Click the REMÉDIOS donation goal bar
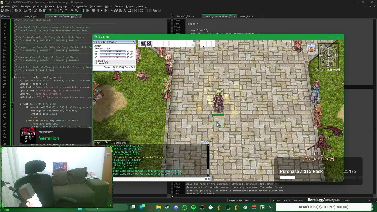This screenshot has height=212, width=377. coord(323,207)
